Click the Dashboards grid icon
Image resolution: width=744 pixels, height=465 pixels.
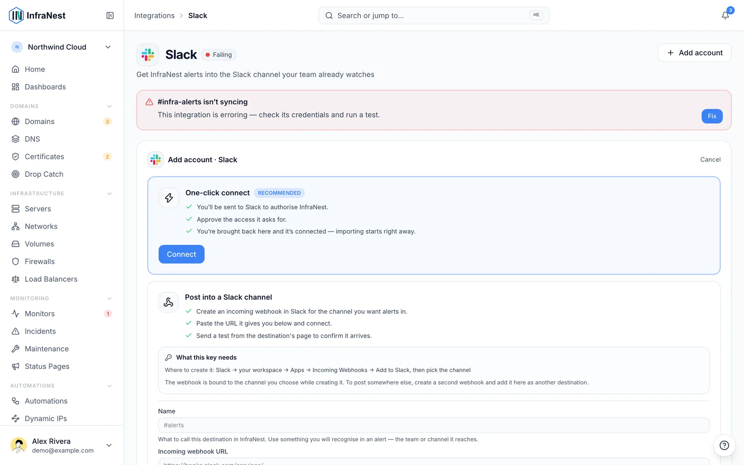point(15,87)
